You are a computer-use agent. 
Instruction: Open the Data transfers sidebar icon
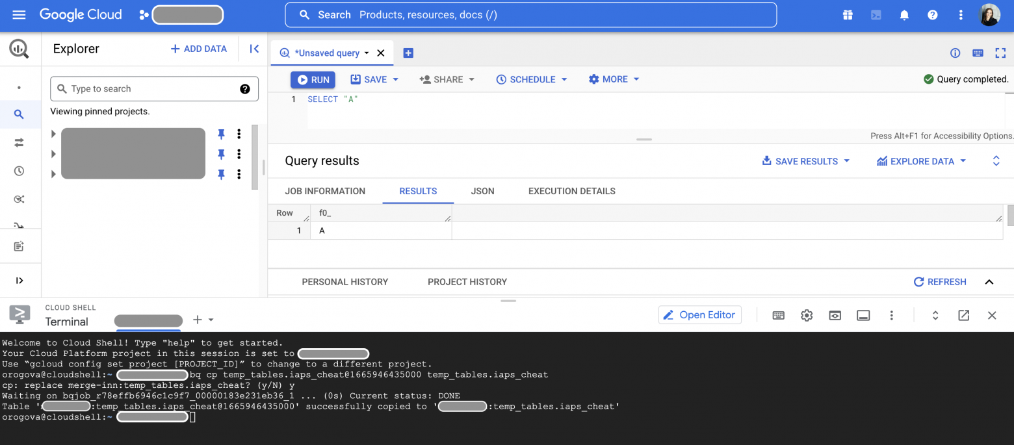(19, 143)
